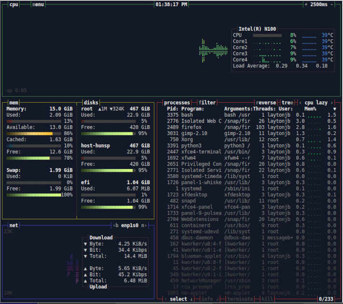Click the Pid column header
343x304 pixels.
(x=172, y=109)
